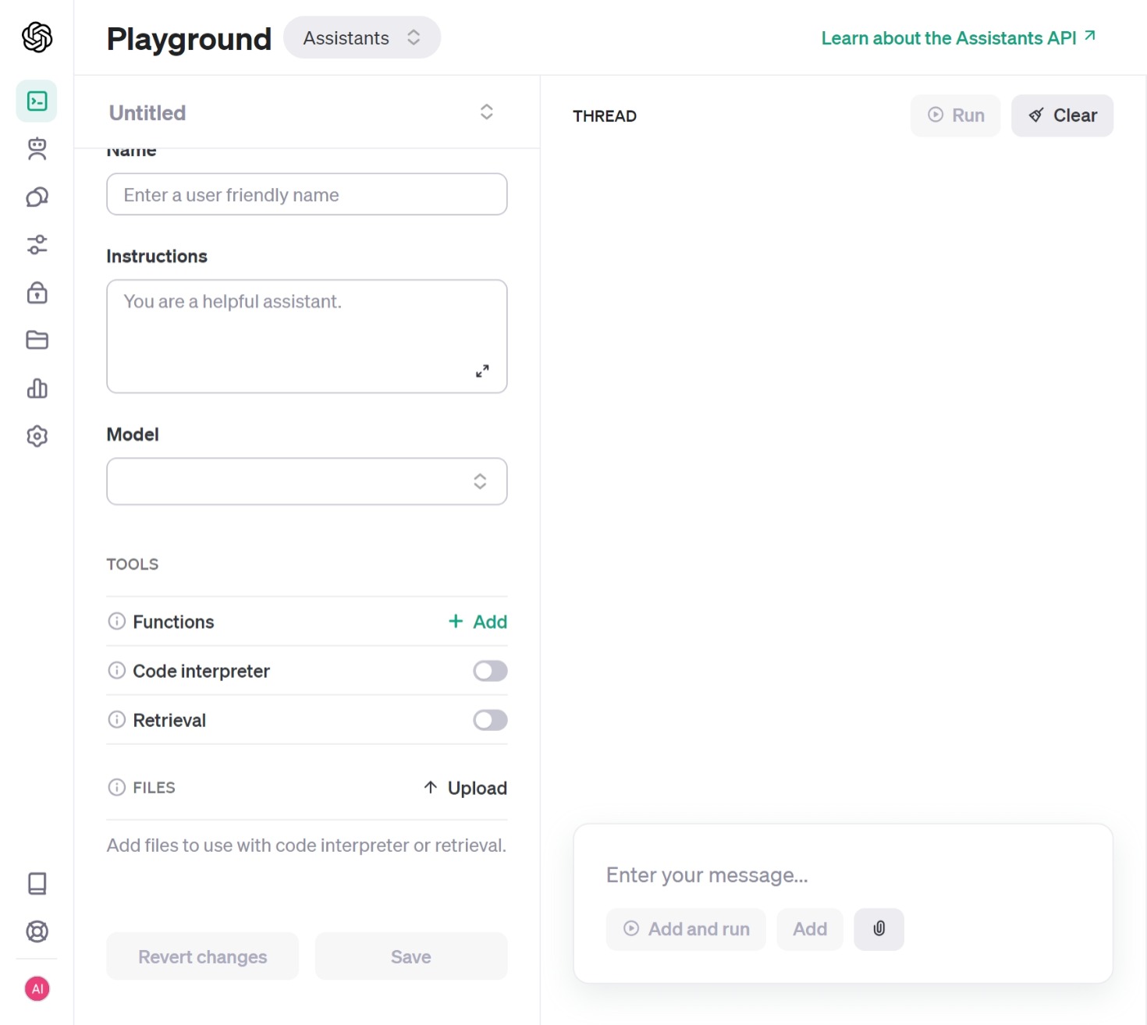
Task: Show info for FILES section
Action: [116, 787]
